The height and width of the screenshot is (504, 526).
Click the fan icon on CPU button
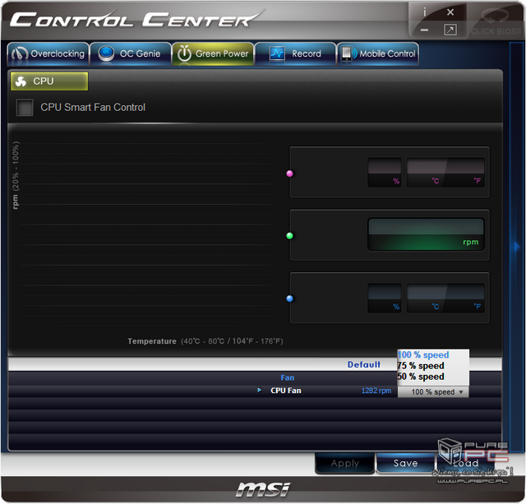[21, 81]
